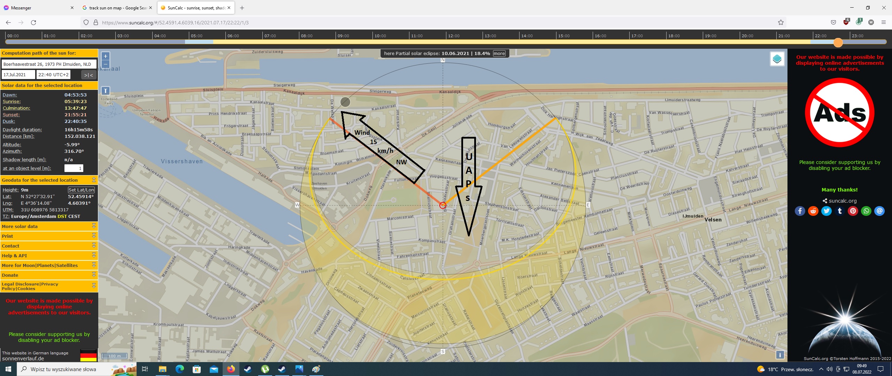Expand Legal Disclosure|Privacy Policy|Cookies section

49,286
